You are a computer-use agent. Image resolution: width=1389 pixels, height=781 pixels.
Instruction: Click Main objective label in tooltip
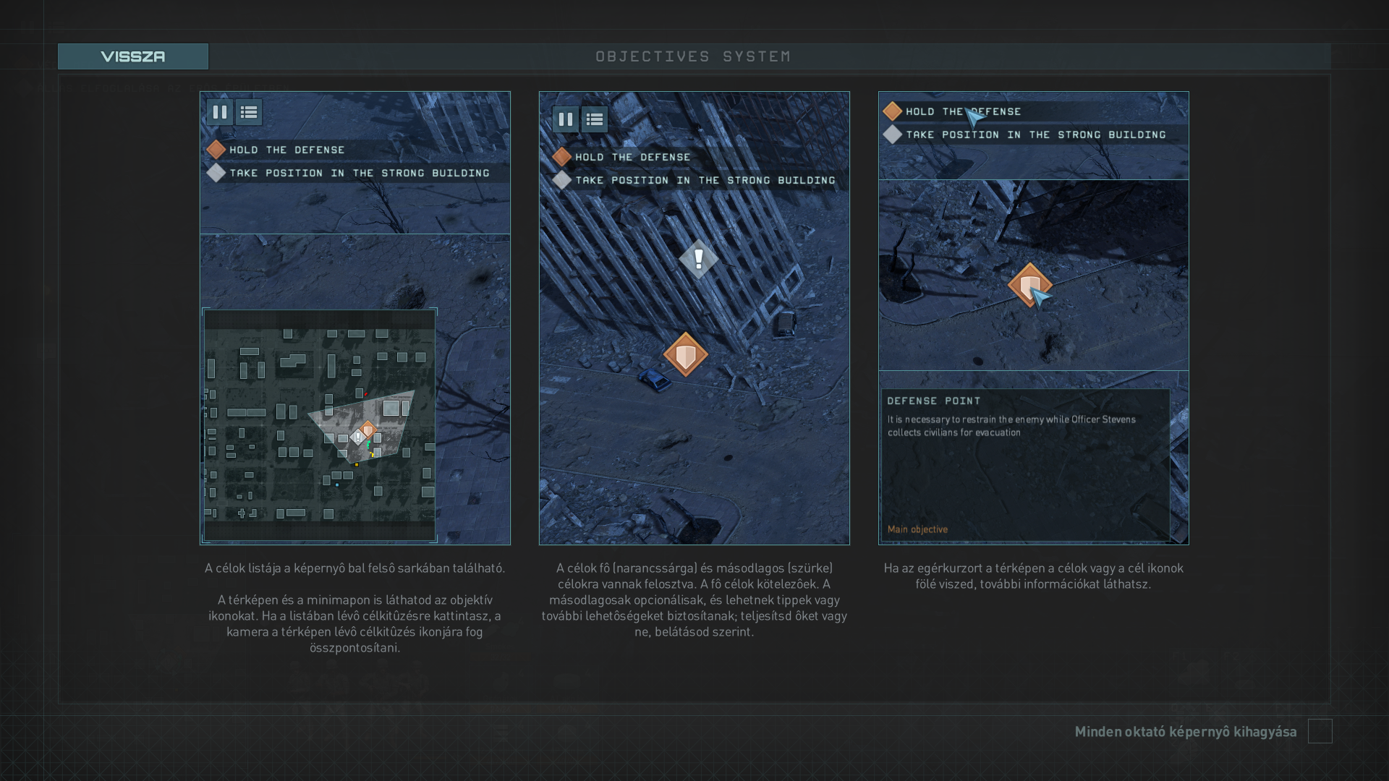[917, 529]
